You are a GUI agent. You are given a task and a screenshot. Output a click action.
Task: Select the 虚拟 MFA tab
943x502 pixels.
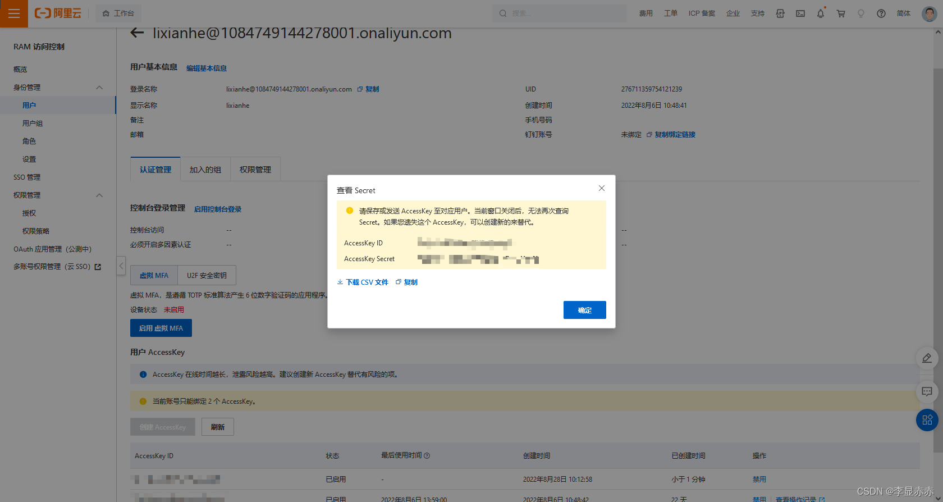pyautogui.click(x=154, y=275)
